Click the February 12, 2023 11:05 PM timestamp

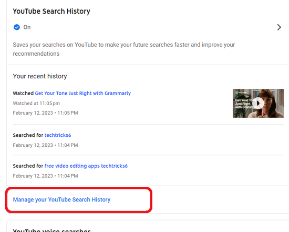pos(45,113)
